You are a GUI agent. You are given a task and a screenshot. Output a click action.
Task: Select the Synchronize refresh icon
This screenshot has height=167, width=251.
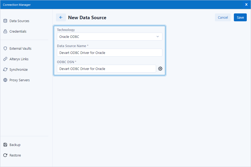click(x=6, y=69)
